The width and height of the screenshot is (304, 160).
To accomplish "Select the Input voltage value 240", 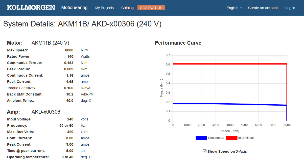I will pos(70,119).
